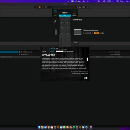Viewport: 130px width, 130px height.
Task: Open Spotify from the dock
Action: click(x=74, y=127)
